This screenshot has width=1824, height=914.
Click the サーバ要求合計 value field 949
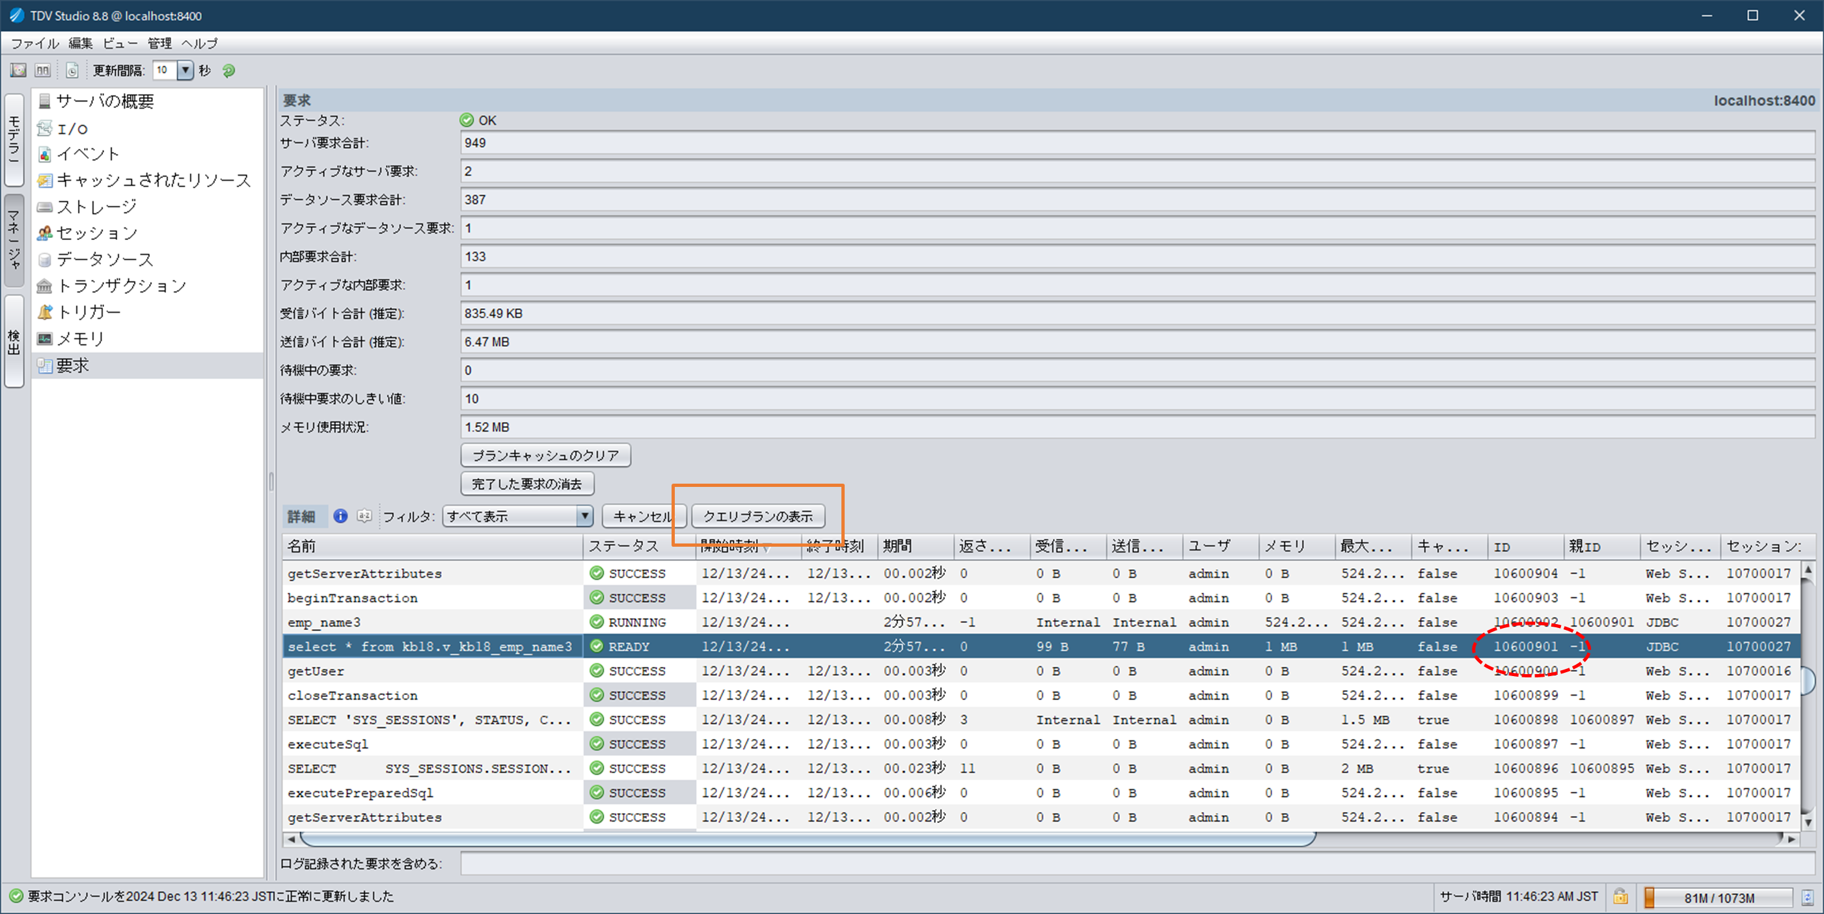click(1137, 143)
